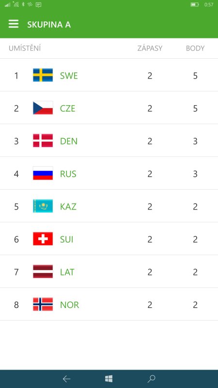
Task: Tap the Latvia flag icon
Action: click(43, 272)
